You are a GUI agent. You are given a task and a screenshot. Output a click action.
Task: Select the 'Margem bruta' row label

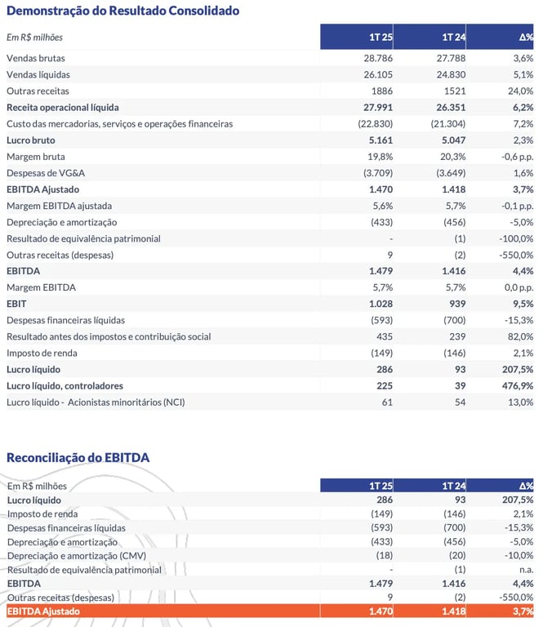(36, 157)
